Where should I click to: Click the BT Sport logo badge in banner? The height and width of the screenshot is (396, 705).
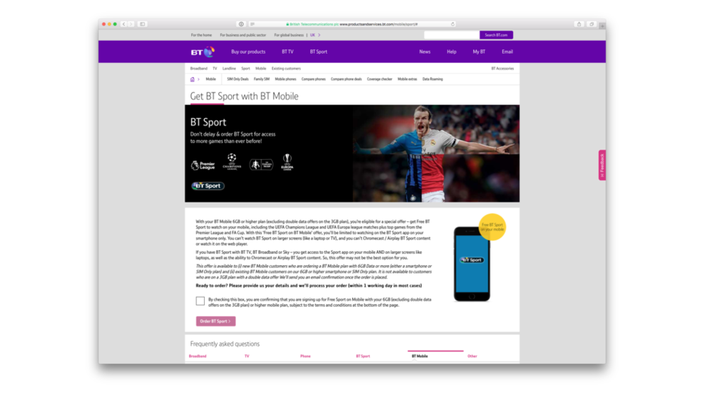208,186
